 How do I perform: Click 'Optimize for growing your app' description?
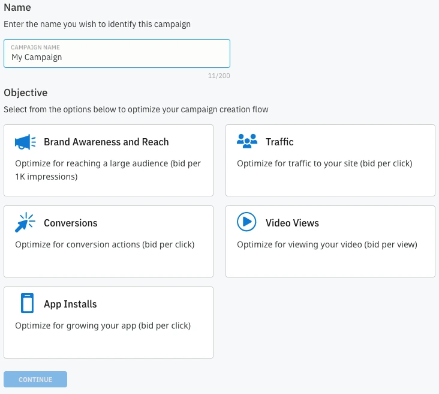tap(103, 326)
